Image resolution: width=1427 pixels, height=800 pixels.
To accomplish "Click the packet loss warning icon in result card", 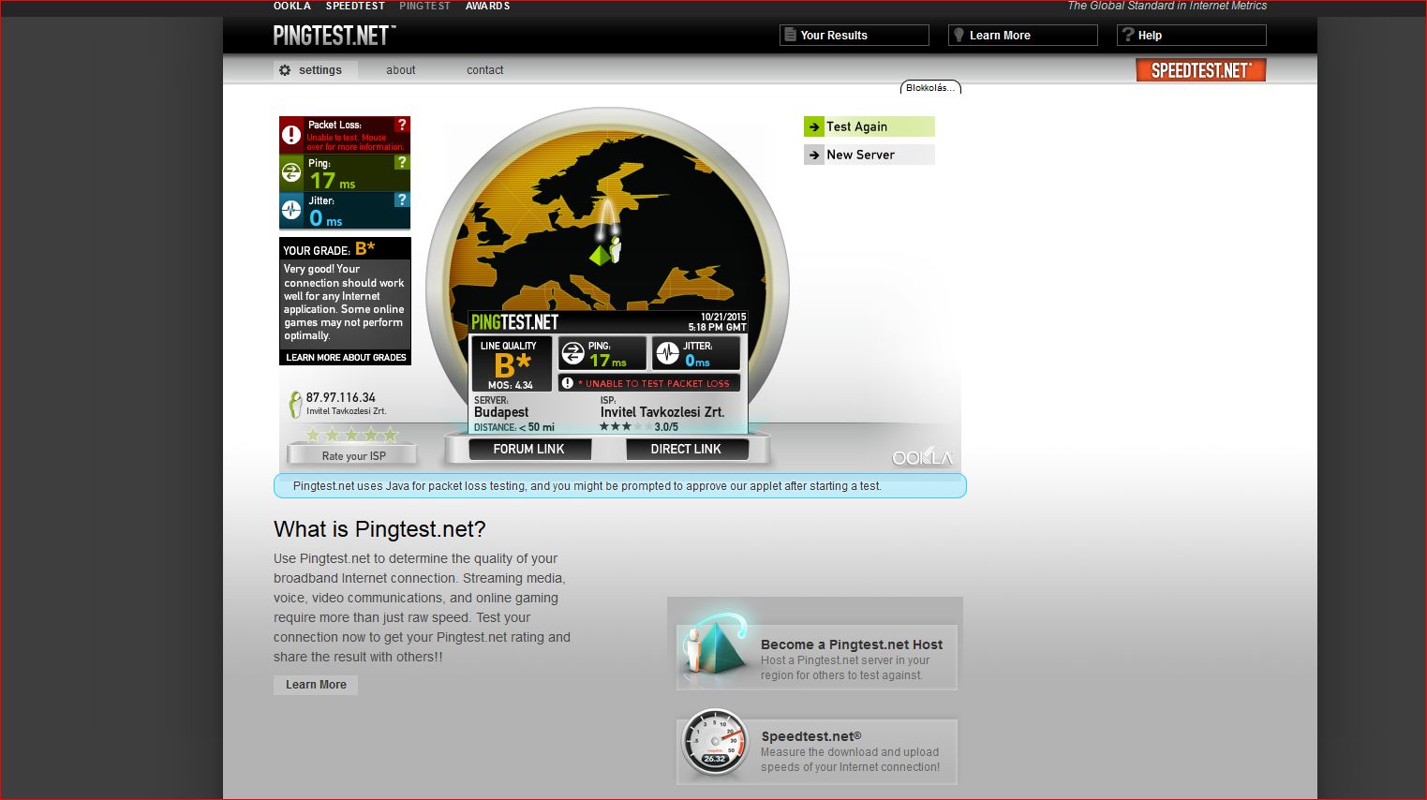I will pos(567,383).
